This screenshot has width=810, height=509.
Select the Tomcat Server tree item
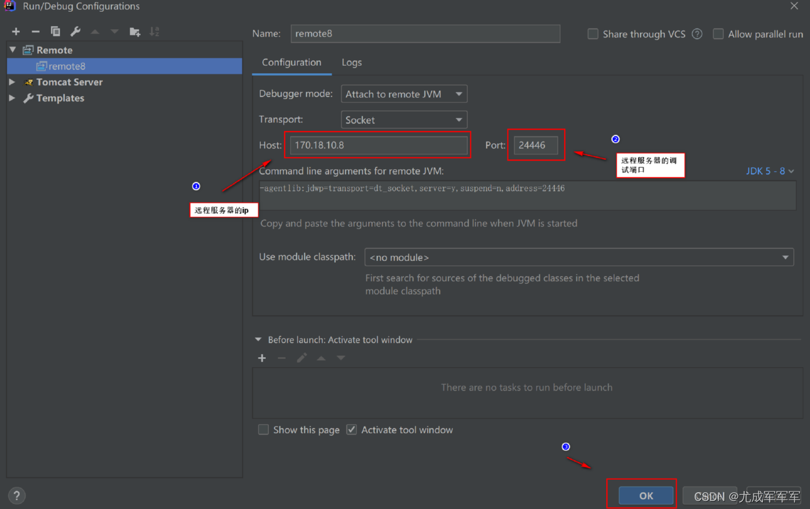coord(69,82)
